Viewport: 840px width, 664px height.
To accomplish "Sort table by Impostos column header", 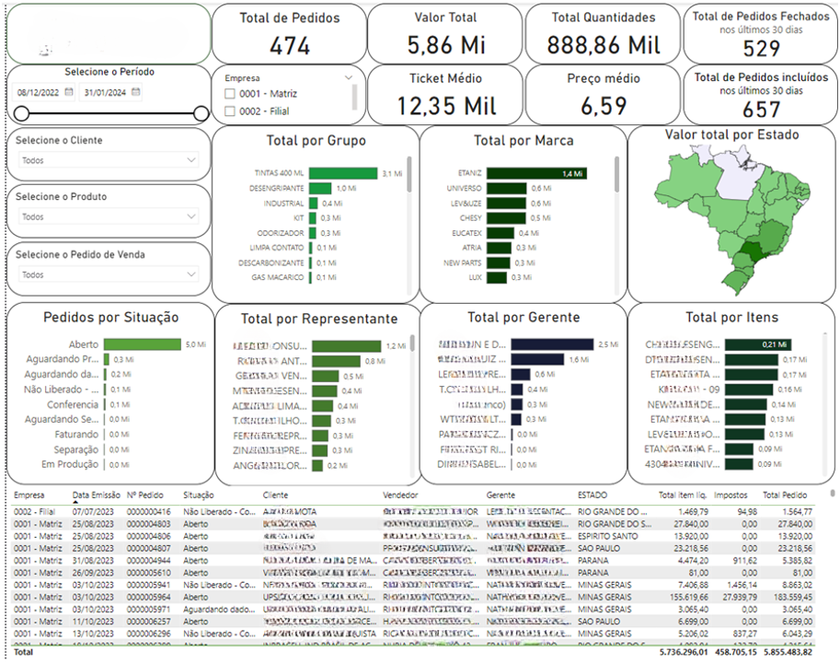I will pos(731,495).
